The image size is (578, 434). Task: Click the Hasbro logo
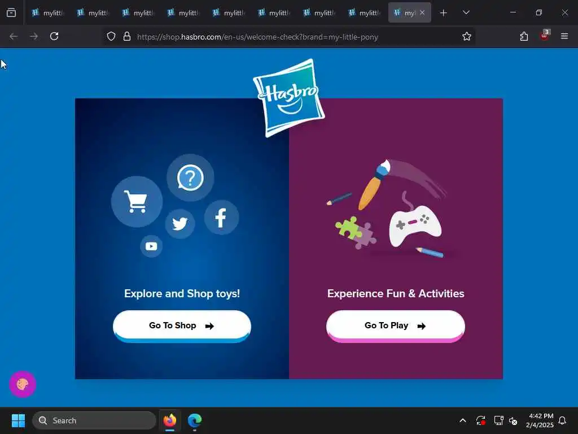[289, 98]
